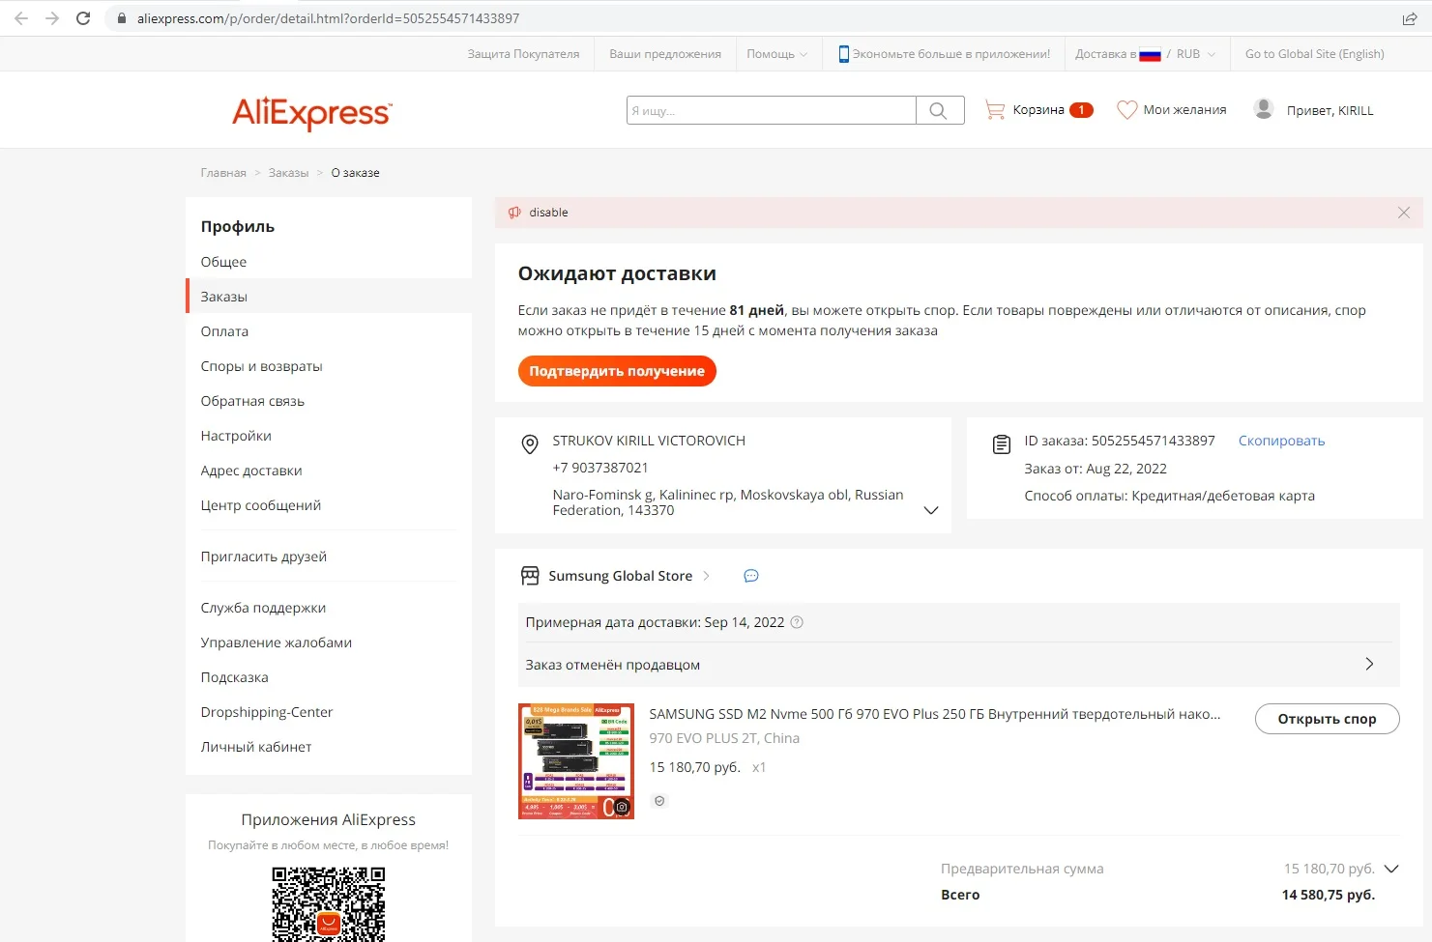
Task: Copy the order ID with Скопировать
Action: coord(1281,441)
